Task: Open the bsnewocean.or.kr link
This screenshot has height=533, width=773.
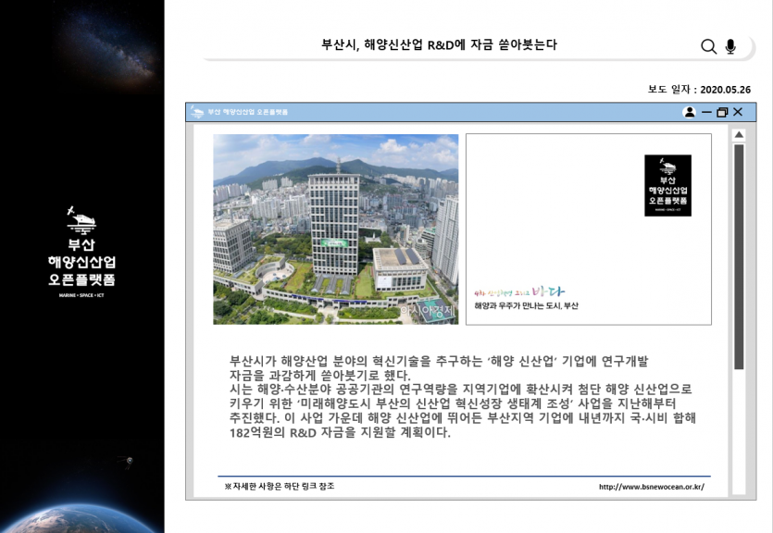Action: [x=651, y=487]
